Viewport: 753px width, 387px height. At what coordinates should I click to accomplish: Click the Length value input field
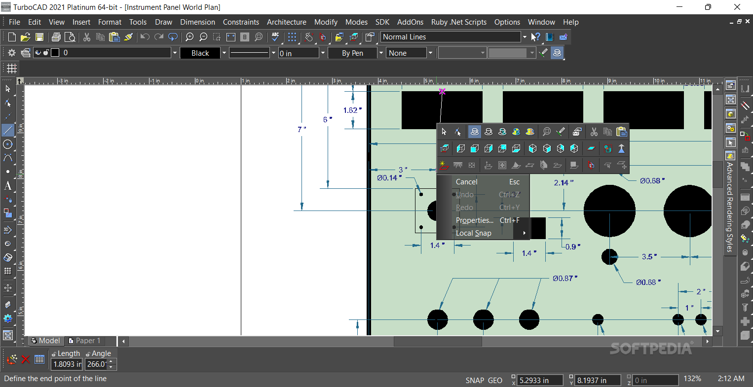tap(67, 364)
